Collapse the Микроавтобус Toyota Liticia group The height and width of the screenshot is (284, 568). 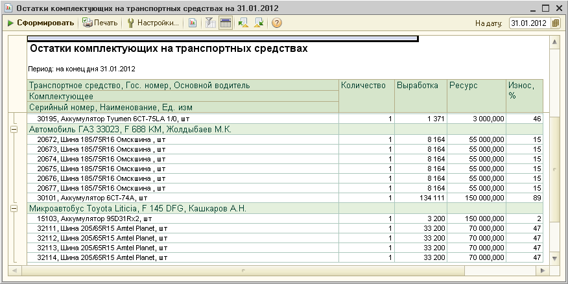14,208
